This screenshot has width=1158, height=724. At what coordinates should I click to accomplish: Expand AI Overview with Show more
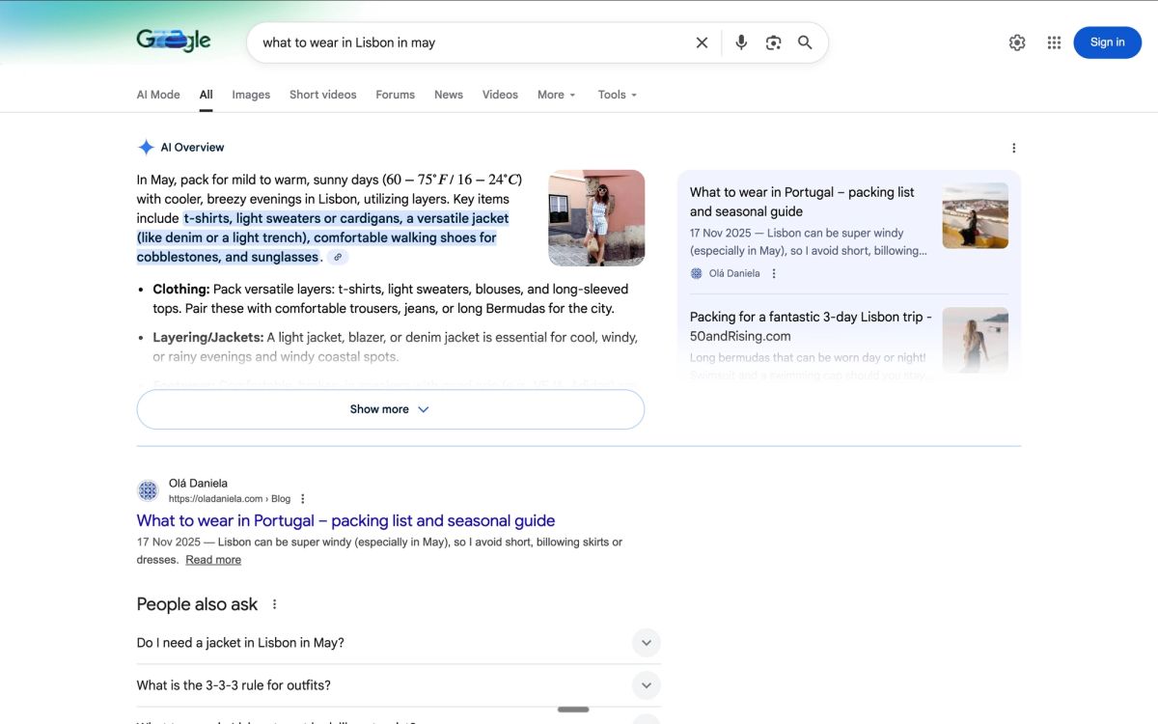tap(390, 409)
